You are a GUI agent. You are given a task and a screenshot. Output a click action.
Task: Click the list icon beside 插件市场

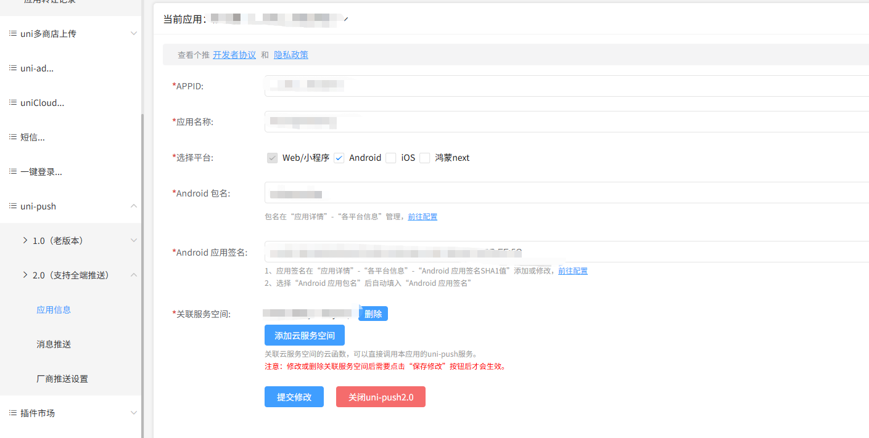[12, 413]
